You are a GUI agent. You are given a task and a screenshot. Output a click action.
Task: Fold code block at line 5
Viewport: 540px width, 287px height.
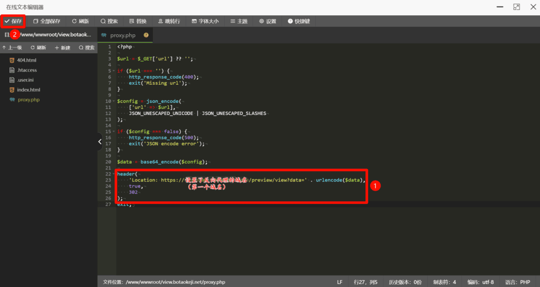[x=114, y=71]
